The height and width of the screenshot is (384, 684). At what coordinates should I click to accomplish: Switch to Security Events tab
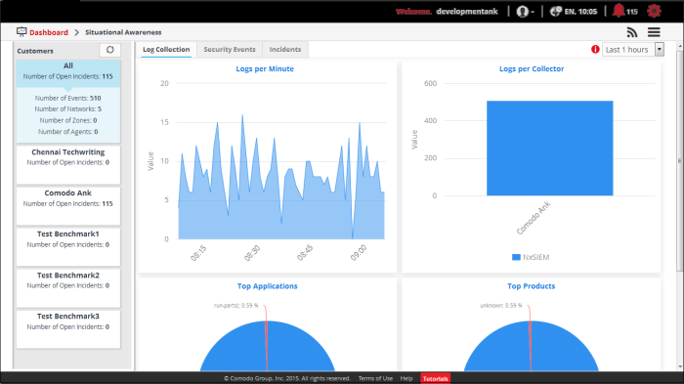[230, 49]
